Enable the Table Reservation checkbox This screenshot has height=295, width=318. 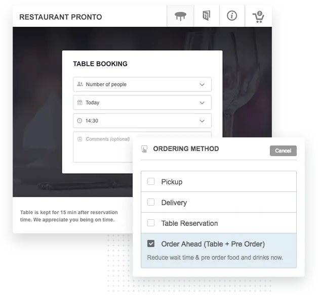(151, 223)
